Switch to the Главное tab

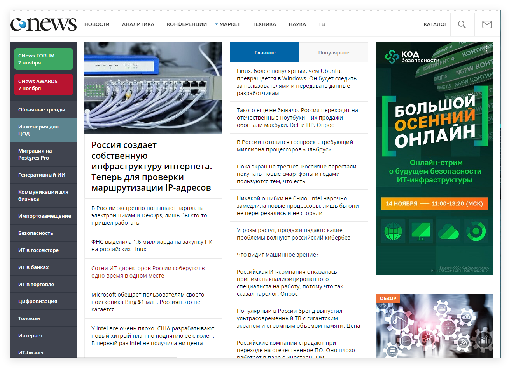point(265,52)
